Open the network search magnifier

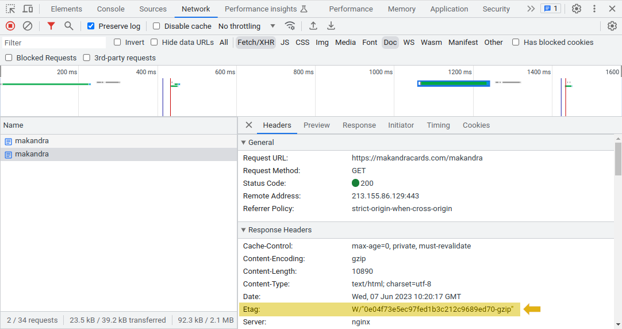point(68,26)
